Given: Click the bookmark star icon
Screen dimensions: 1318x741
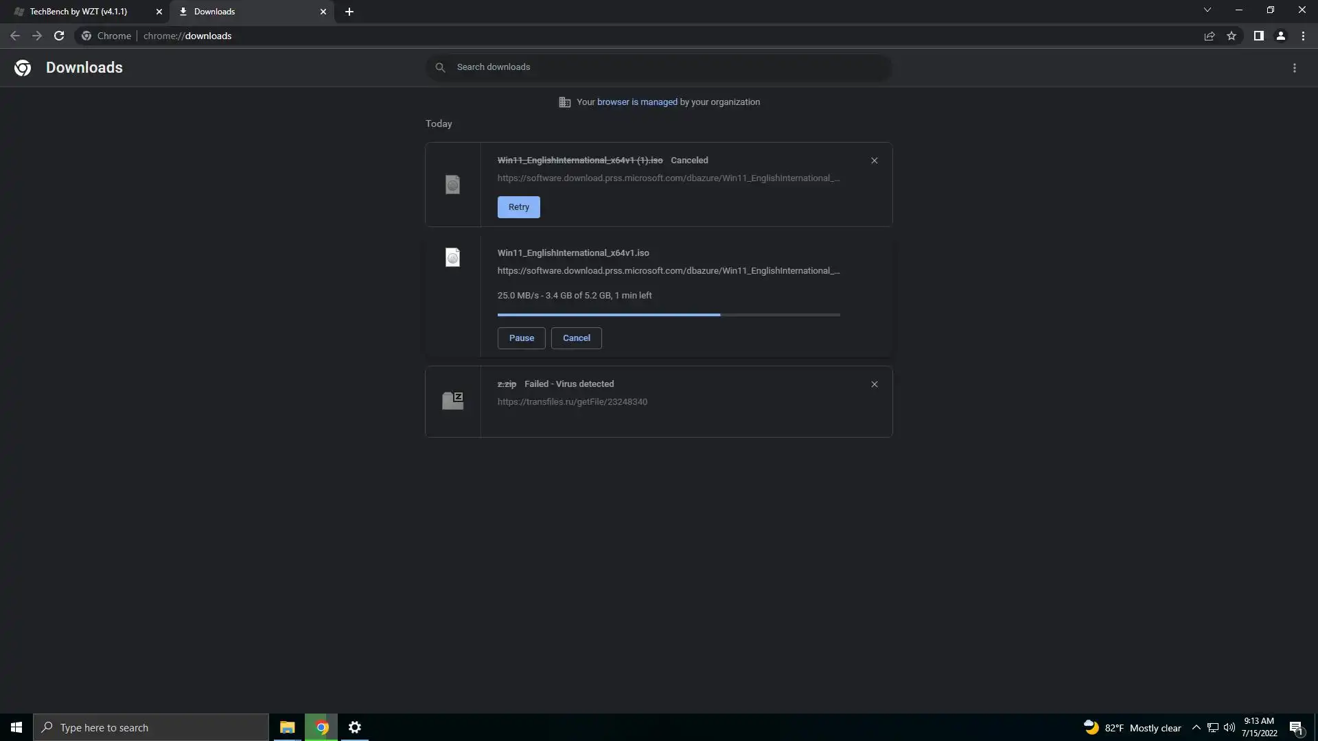Looking at the screenshot, I should [x=1232, y=36].
